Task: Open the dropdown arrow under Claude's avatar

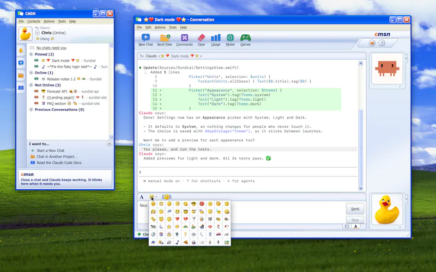Action: pos(400,86)
